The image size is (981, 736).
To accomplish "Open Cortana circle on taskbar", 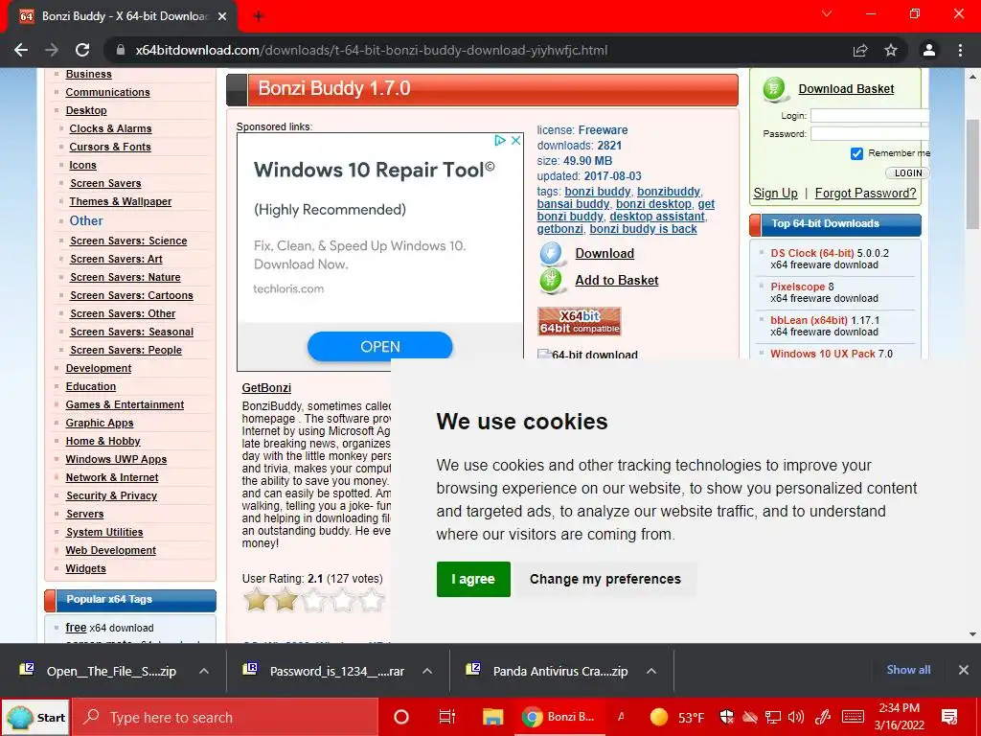I will [x=401, y=717].
